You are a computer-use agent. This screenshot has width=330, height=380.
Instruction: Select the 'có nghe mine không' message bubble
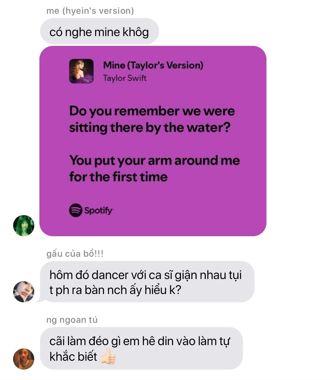[99, 32]
